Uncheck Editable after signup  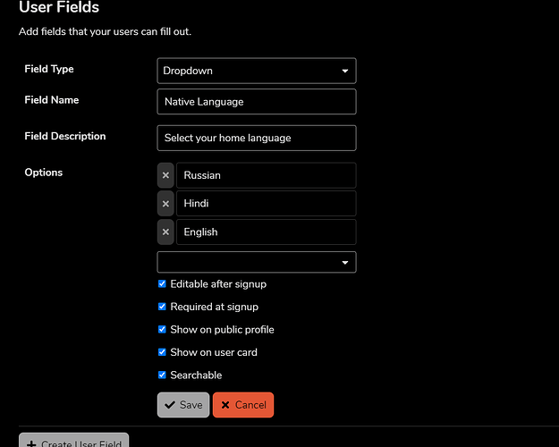tap(162, 283)
